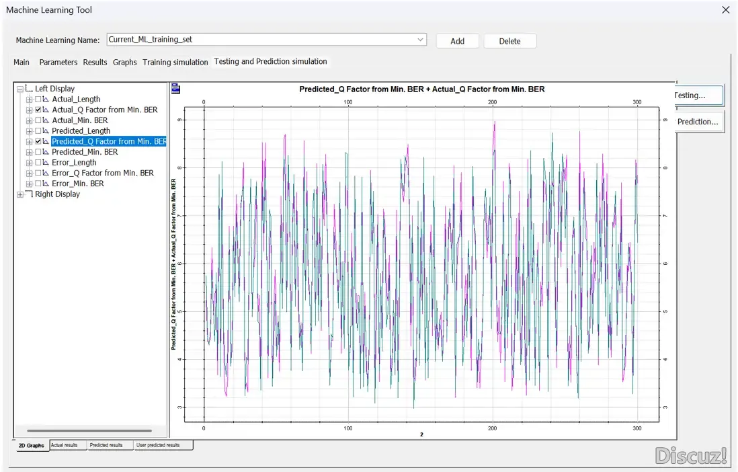Click the graph icon beside Predicted_Q Factor from Min. BER
The image size is (738, 472).
pos(46,141)
